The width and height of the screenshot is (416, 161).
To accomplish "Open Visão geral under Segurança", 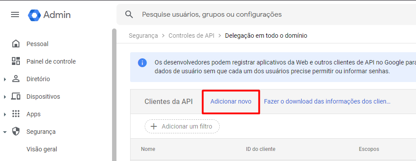I will point(41,149).
